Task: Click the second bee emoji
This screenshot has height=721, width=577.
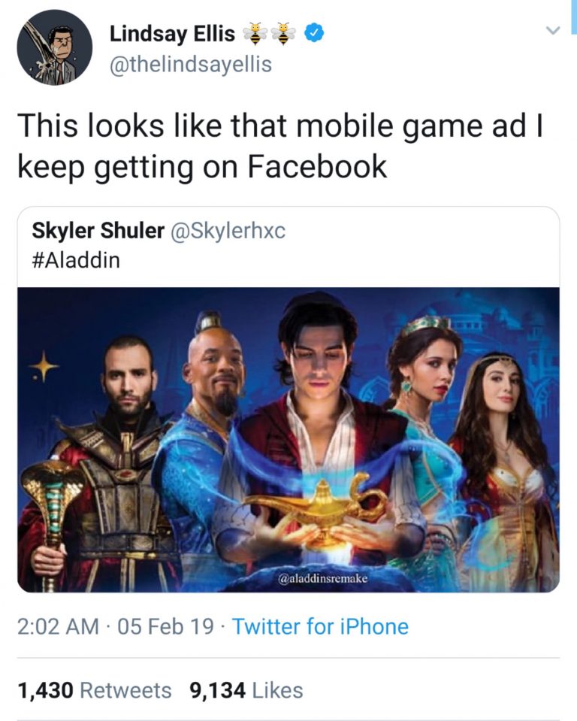Action: pos(284,34)
